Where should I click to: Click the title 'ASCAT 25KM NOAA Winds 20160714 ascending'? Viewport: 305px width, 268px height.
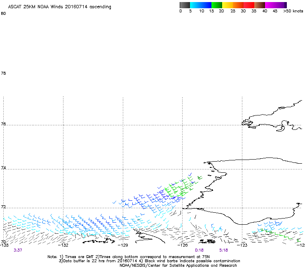[x=59, y=7]
